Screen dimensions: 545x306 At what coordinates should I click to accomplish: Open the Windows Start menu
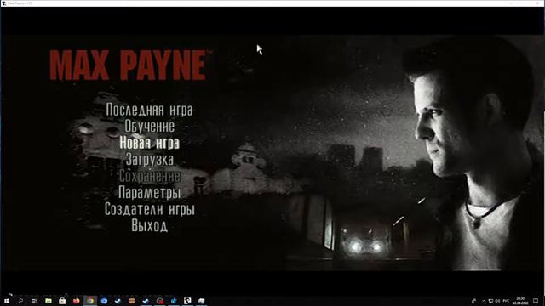(x=7, y=301)
